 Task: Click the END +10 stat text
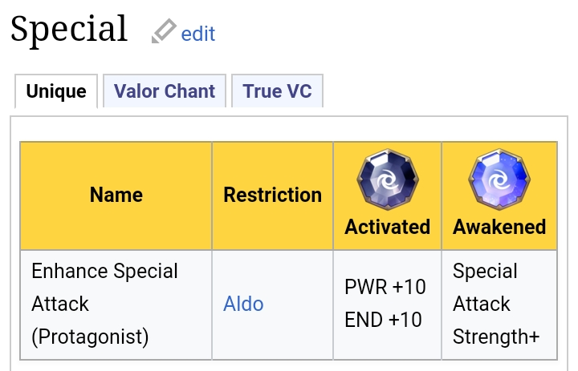384,320
